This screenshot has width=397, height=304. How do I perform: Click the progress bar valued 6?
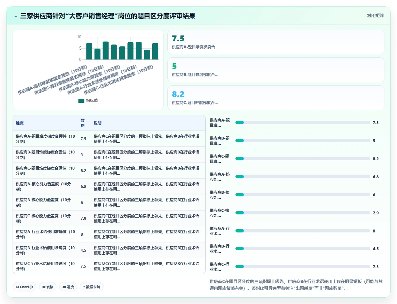(x=303, y=195)
